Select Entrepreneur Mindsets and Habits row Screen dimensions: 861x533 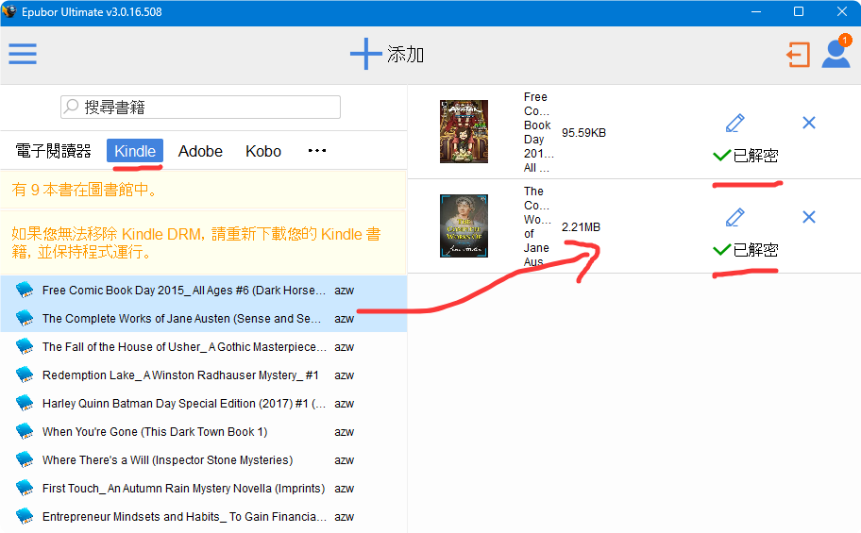[x=204, y=517]
